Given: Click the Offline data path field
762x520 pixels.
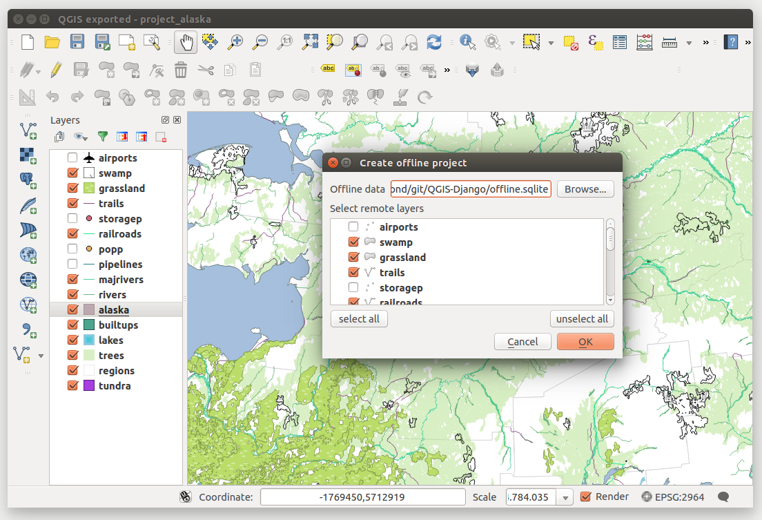Looking at the screenshot, I should (x=471, y=189).
